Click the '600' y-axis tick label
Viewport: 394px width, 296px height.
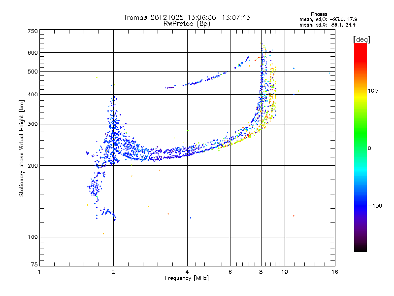(x=33, y=53)
